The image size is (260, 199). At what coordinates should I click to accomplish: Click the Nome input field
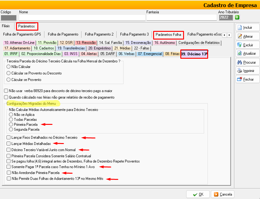point(82,18)
